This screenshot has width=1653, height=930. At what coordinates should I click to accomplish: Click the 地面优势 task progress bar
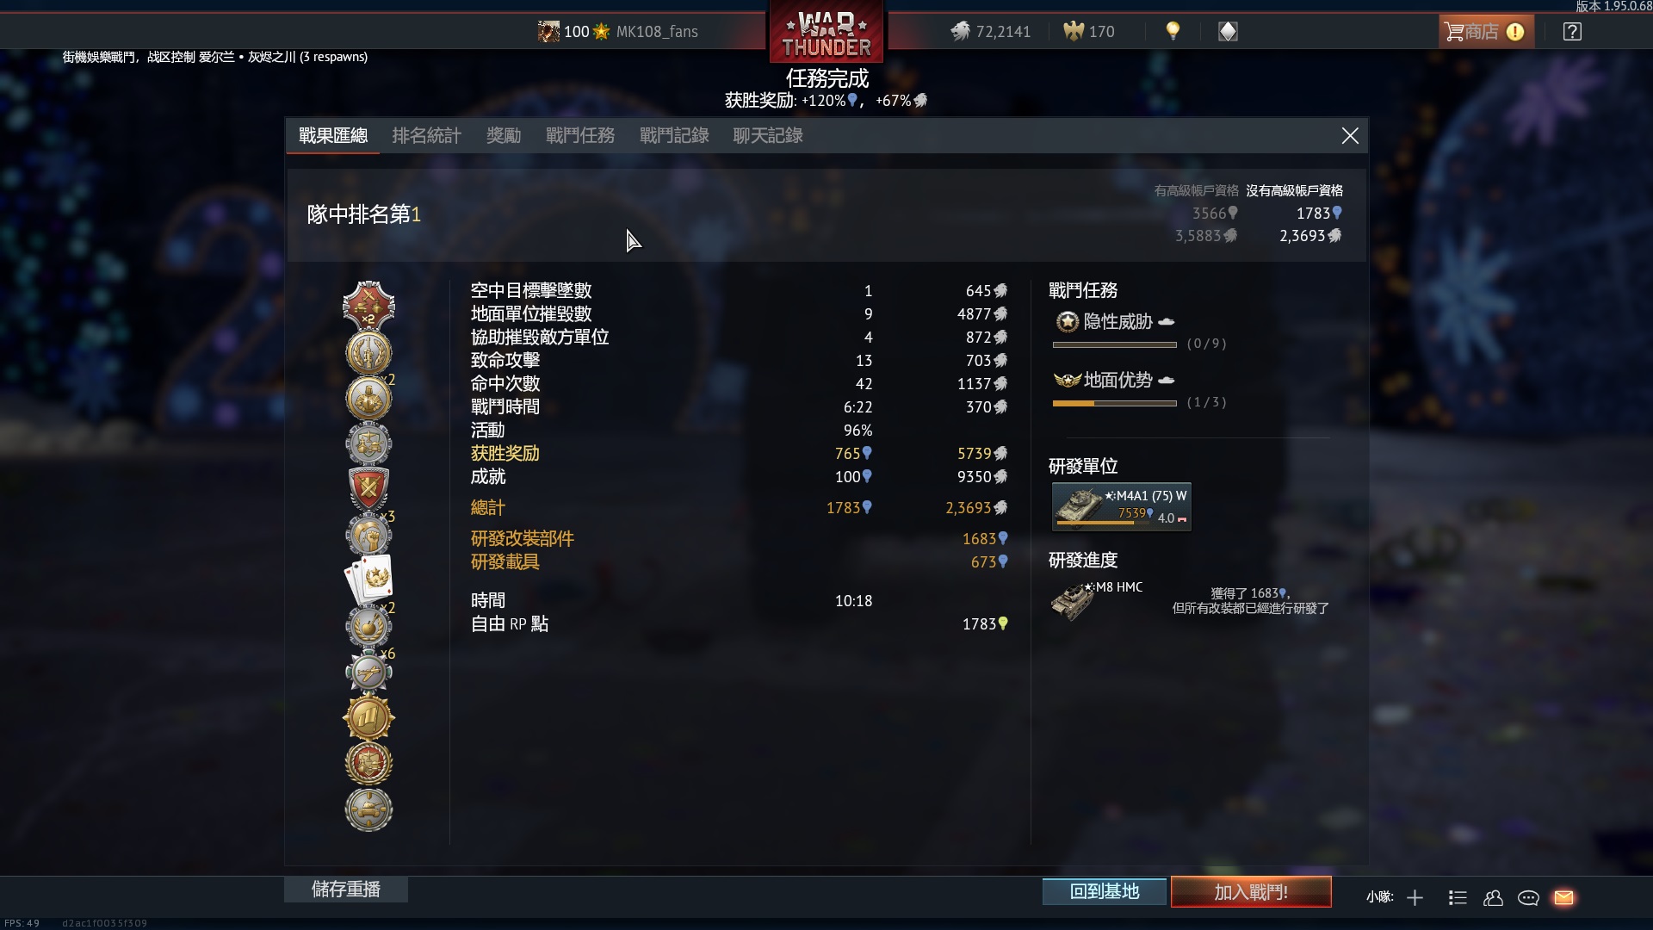(1114, 403)
